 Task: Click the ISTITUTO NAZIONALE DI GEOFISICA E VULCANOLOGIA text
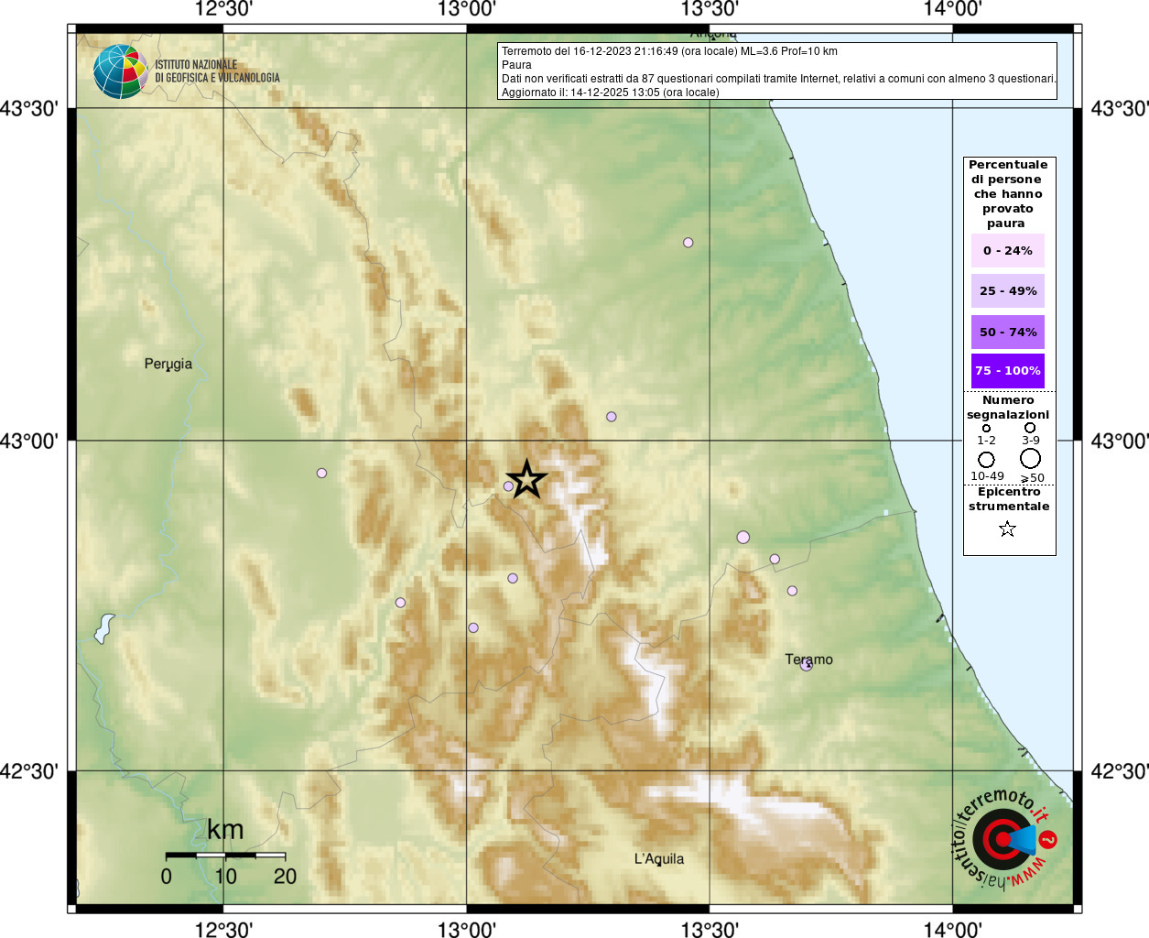[x=217, y=71]
